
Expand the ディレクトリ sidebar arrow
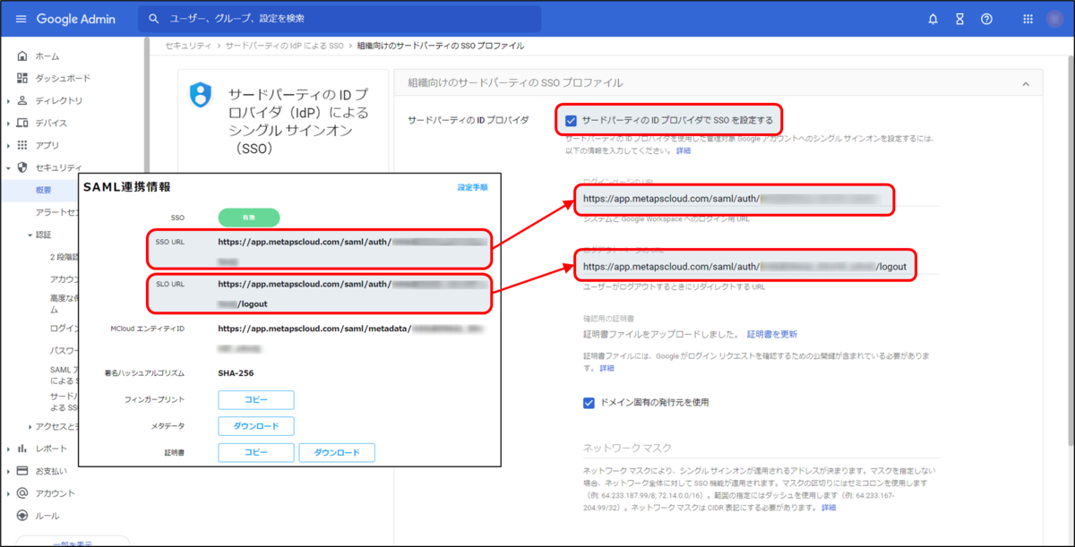tap(9, 101)
